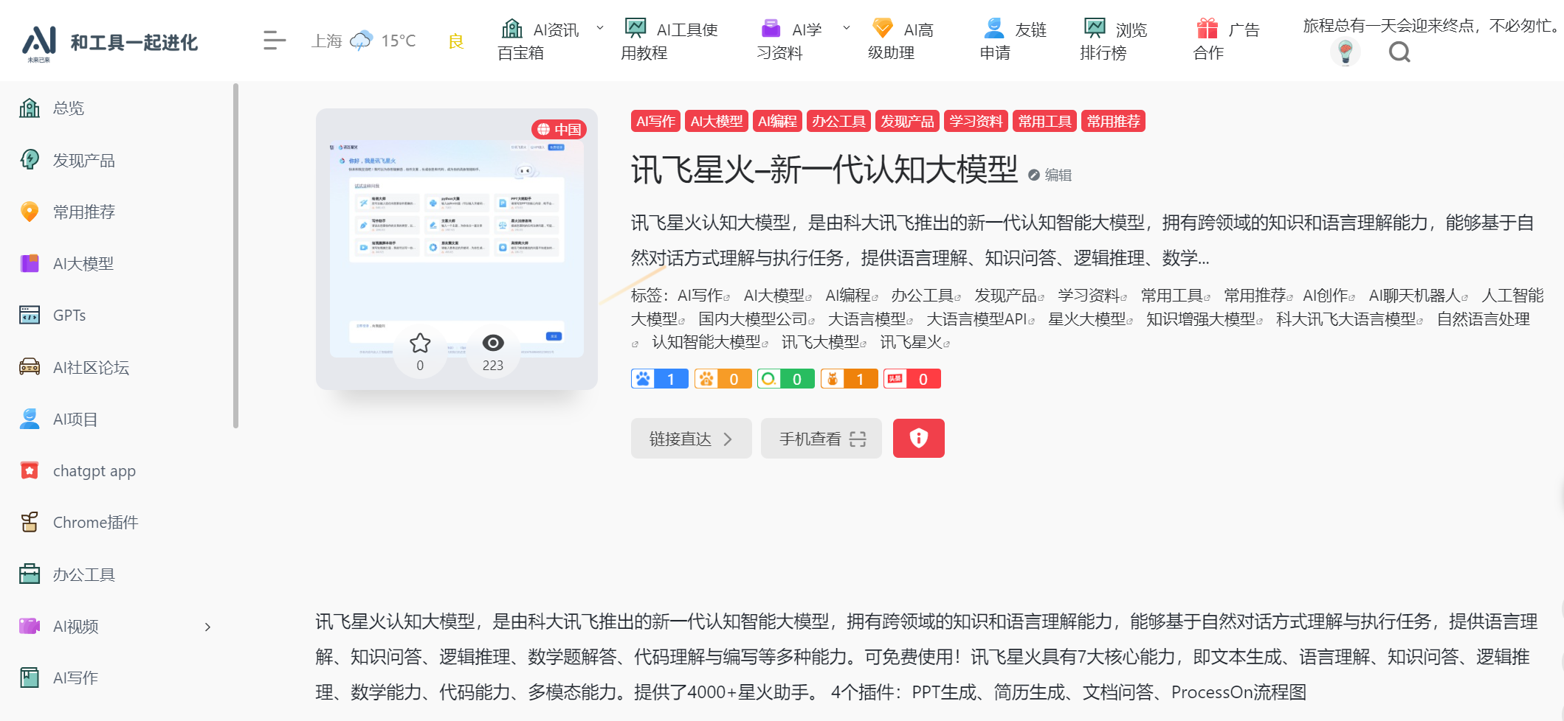Open the AI高级助理 menu item
Image resolution: width=1564 pixels, height=721 pixels.
pos(901,41)
